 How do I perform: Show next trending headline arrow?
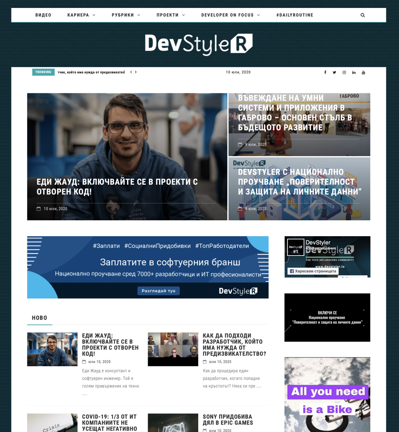click(x=136, y=72)
